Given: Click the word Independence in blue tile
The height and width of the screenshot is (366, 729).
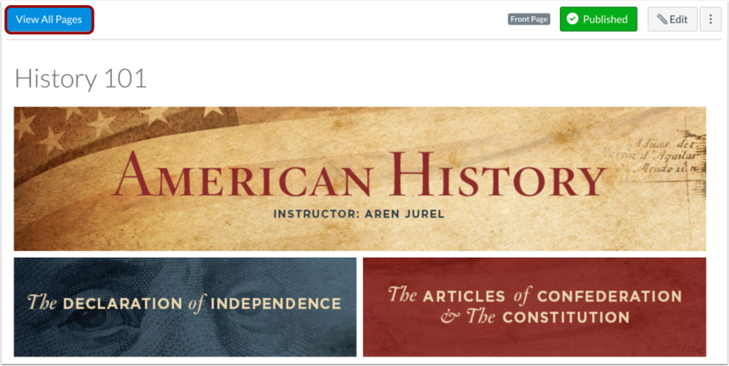Looking at the screenshot, I should tap(275, 304).
